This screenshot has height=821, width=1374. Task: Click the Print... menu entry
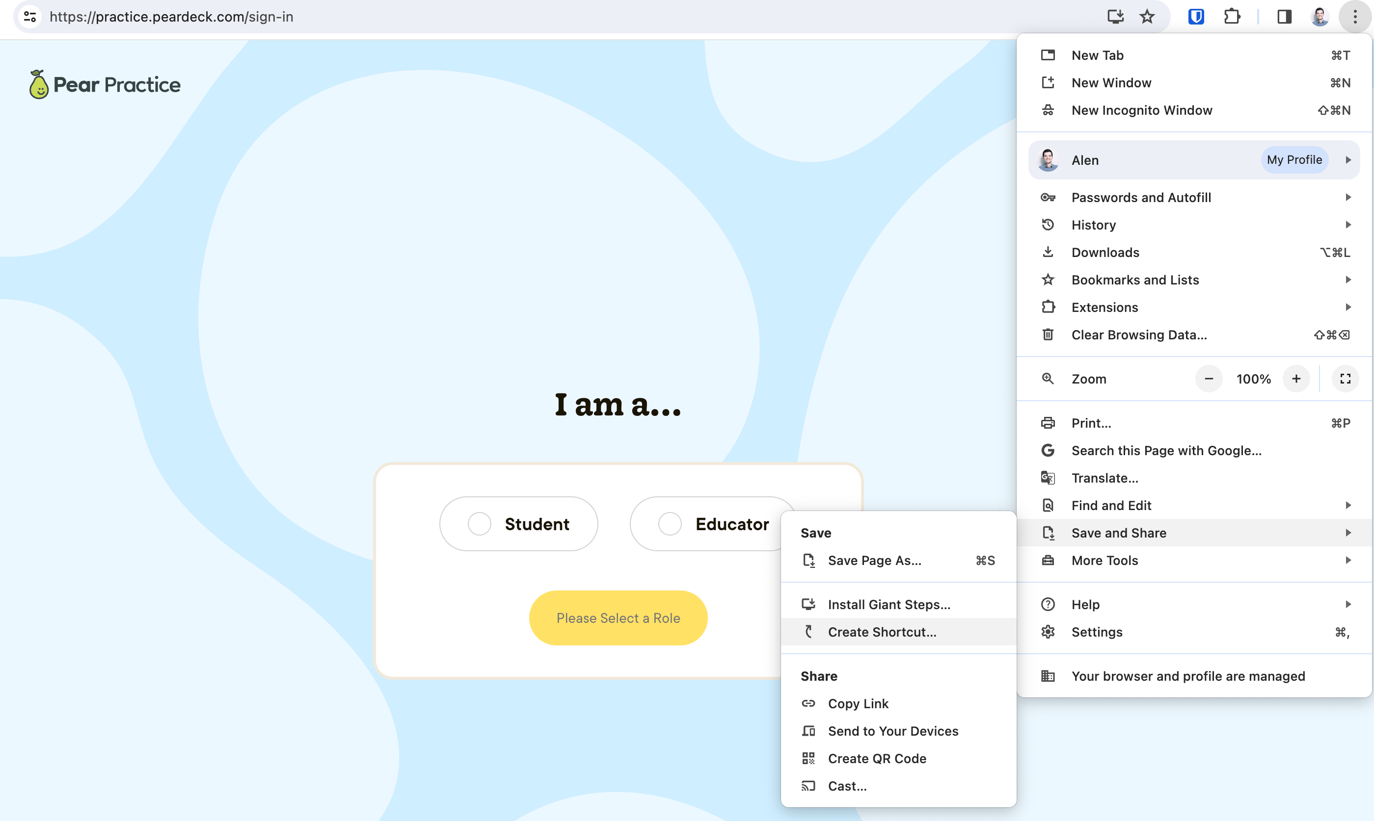(1194, 423)
